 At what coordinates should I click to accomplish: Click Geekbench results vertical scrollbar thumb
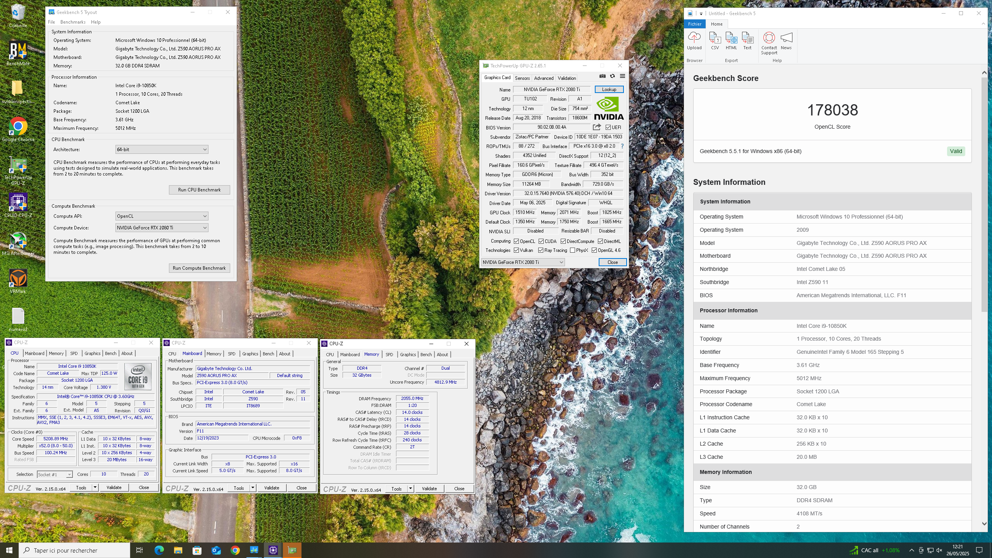pyautogui.click(x=984, y=194)
